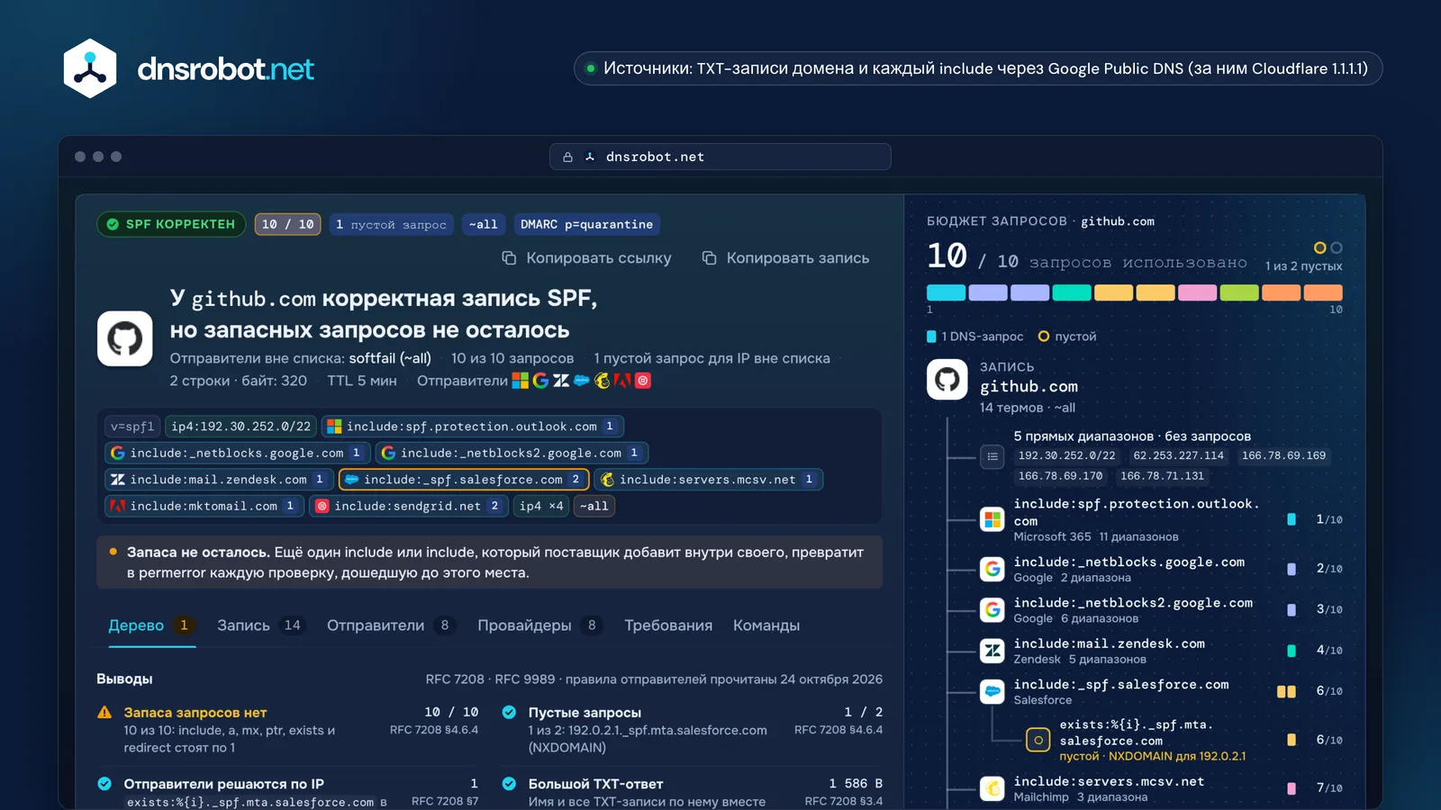The width and height of the screenshot is (1441, 810).
Task: Open the Требования tab
Action: [668, 625]
